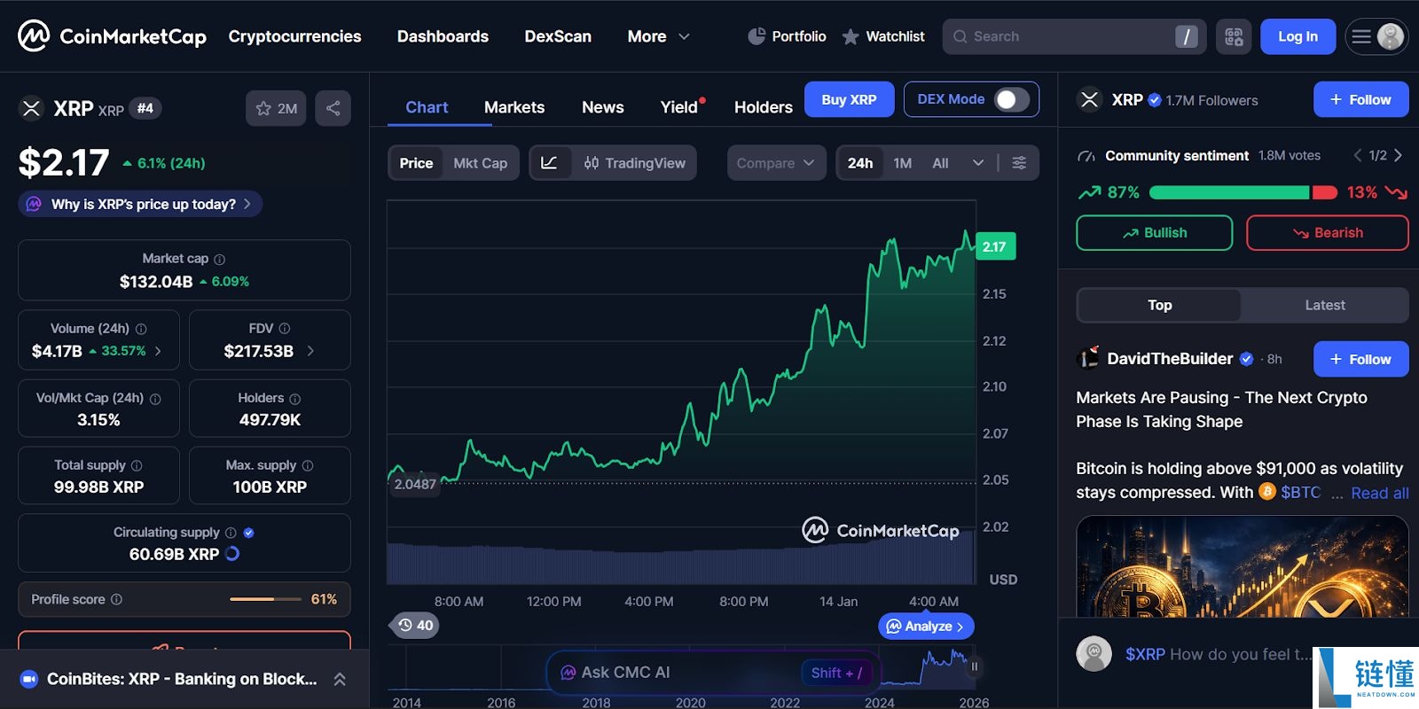Expand the Volume (24h) details chevron
The height and width of the screenshot is (709, 1419).
click(x=158, y=351)
